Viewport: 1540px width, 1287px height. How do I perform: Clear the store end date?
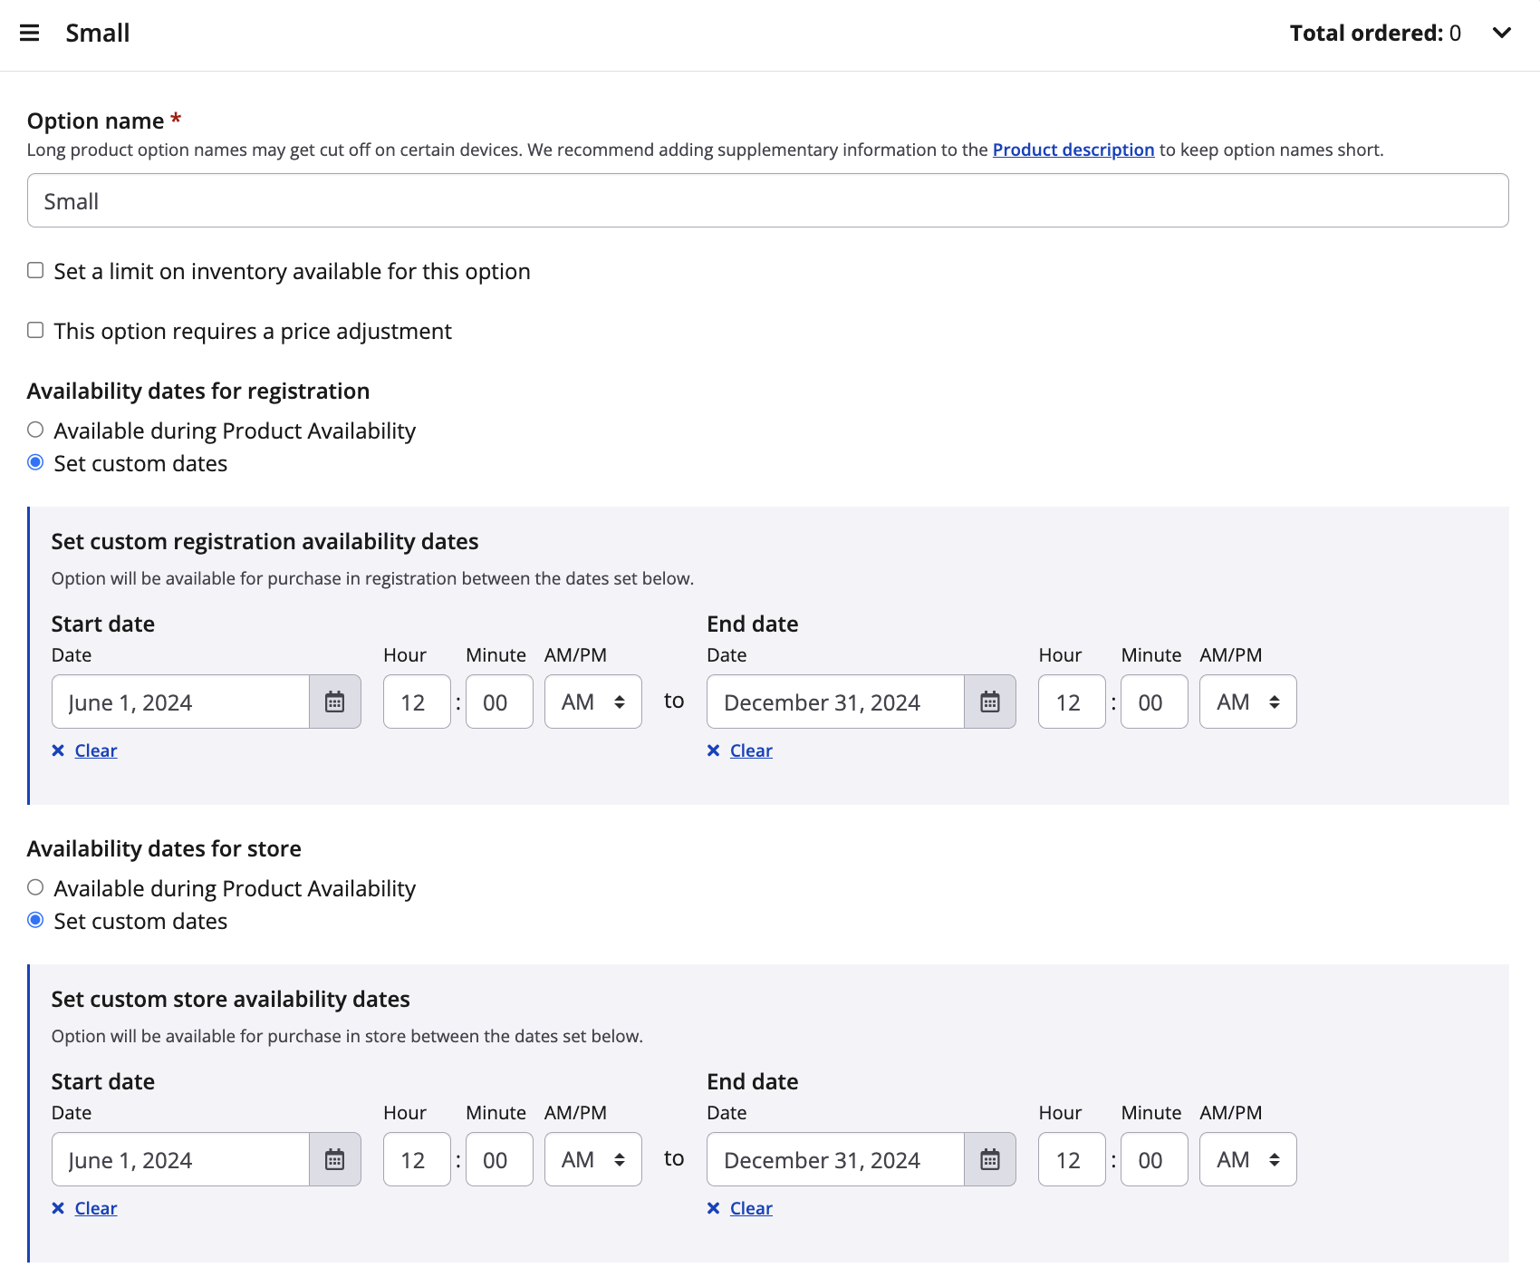(x=750, y=1208)
